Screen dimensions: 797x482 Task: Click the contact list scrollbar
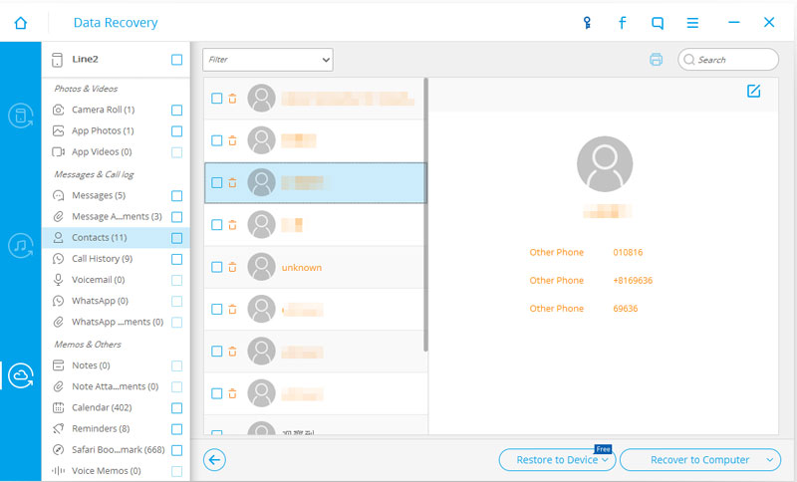[x=426, y=215]
